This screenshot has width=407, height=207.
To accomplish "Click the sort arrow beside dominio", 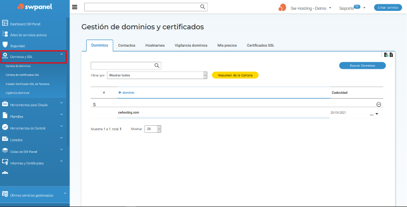I will coord(120,93).
